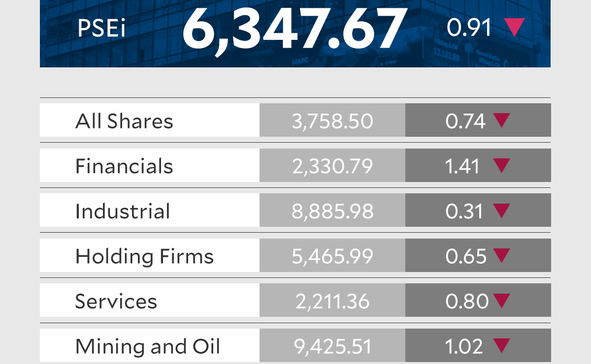Image resolution: width=591 pixels, height=364 pixels.
Task: Click the PSEi change value 0.91
Action: click(469, 28)
